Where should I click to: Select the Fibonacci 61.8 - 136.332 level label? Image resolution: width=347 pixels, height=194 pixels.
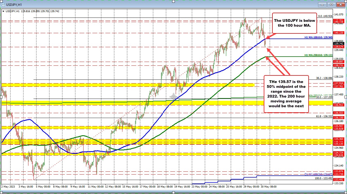pos(324,116)
